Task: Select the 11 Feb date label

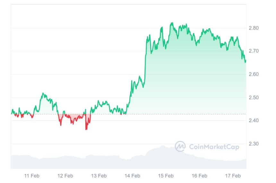Action: 32,176
